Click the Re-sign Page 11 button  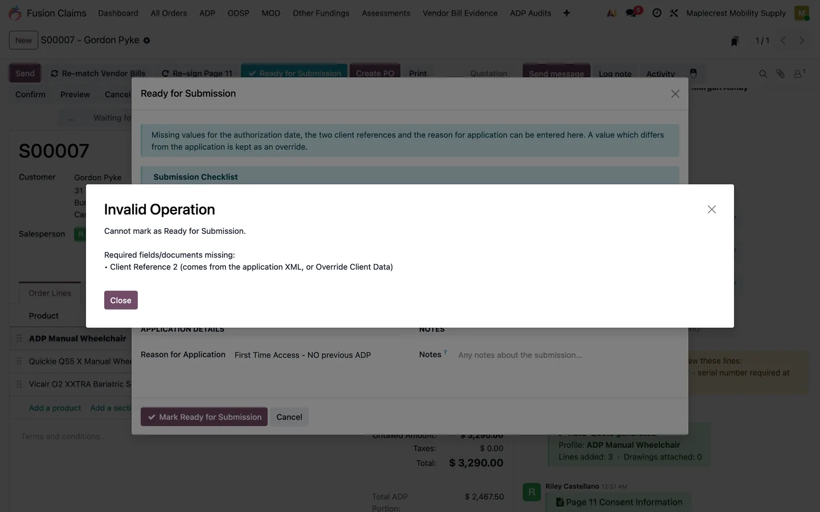click(x=197, y=73)
